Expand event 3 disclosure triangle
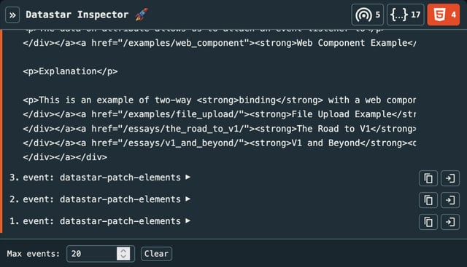The height and width of the screenshot is (267, 467). 188,178
